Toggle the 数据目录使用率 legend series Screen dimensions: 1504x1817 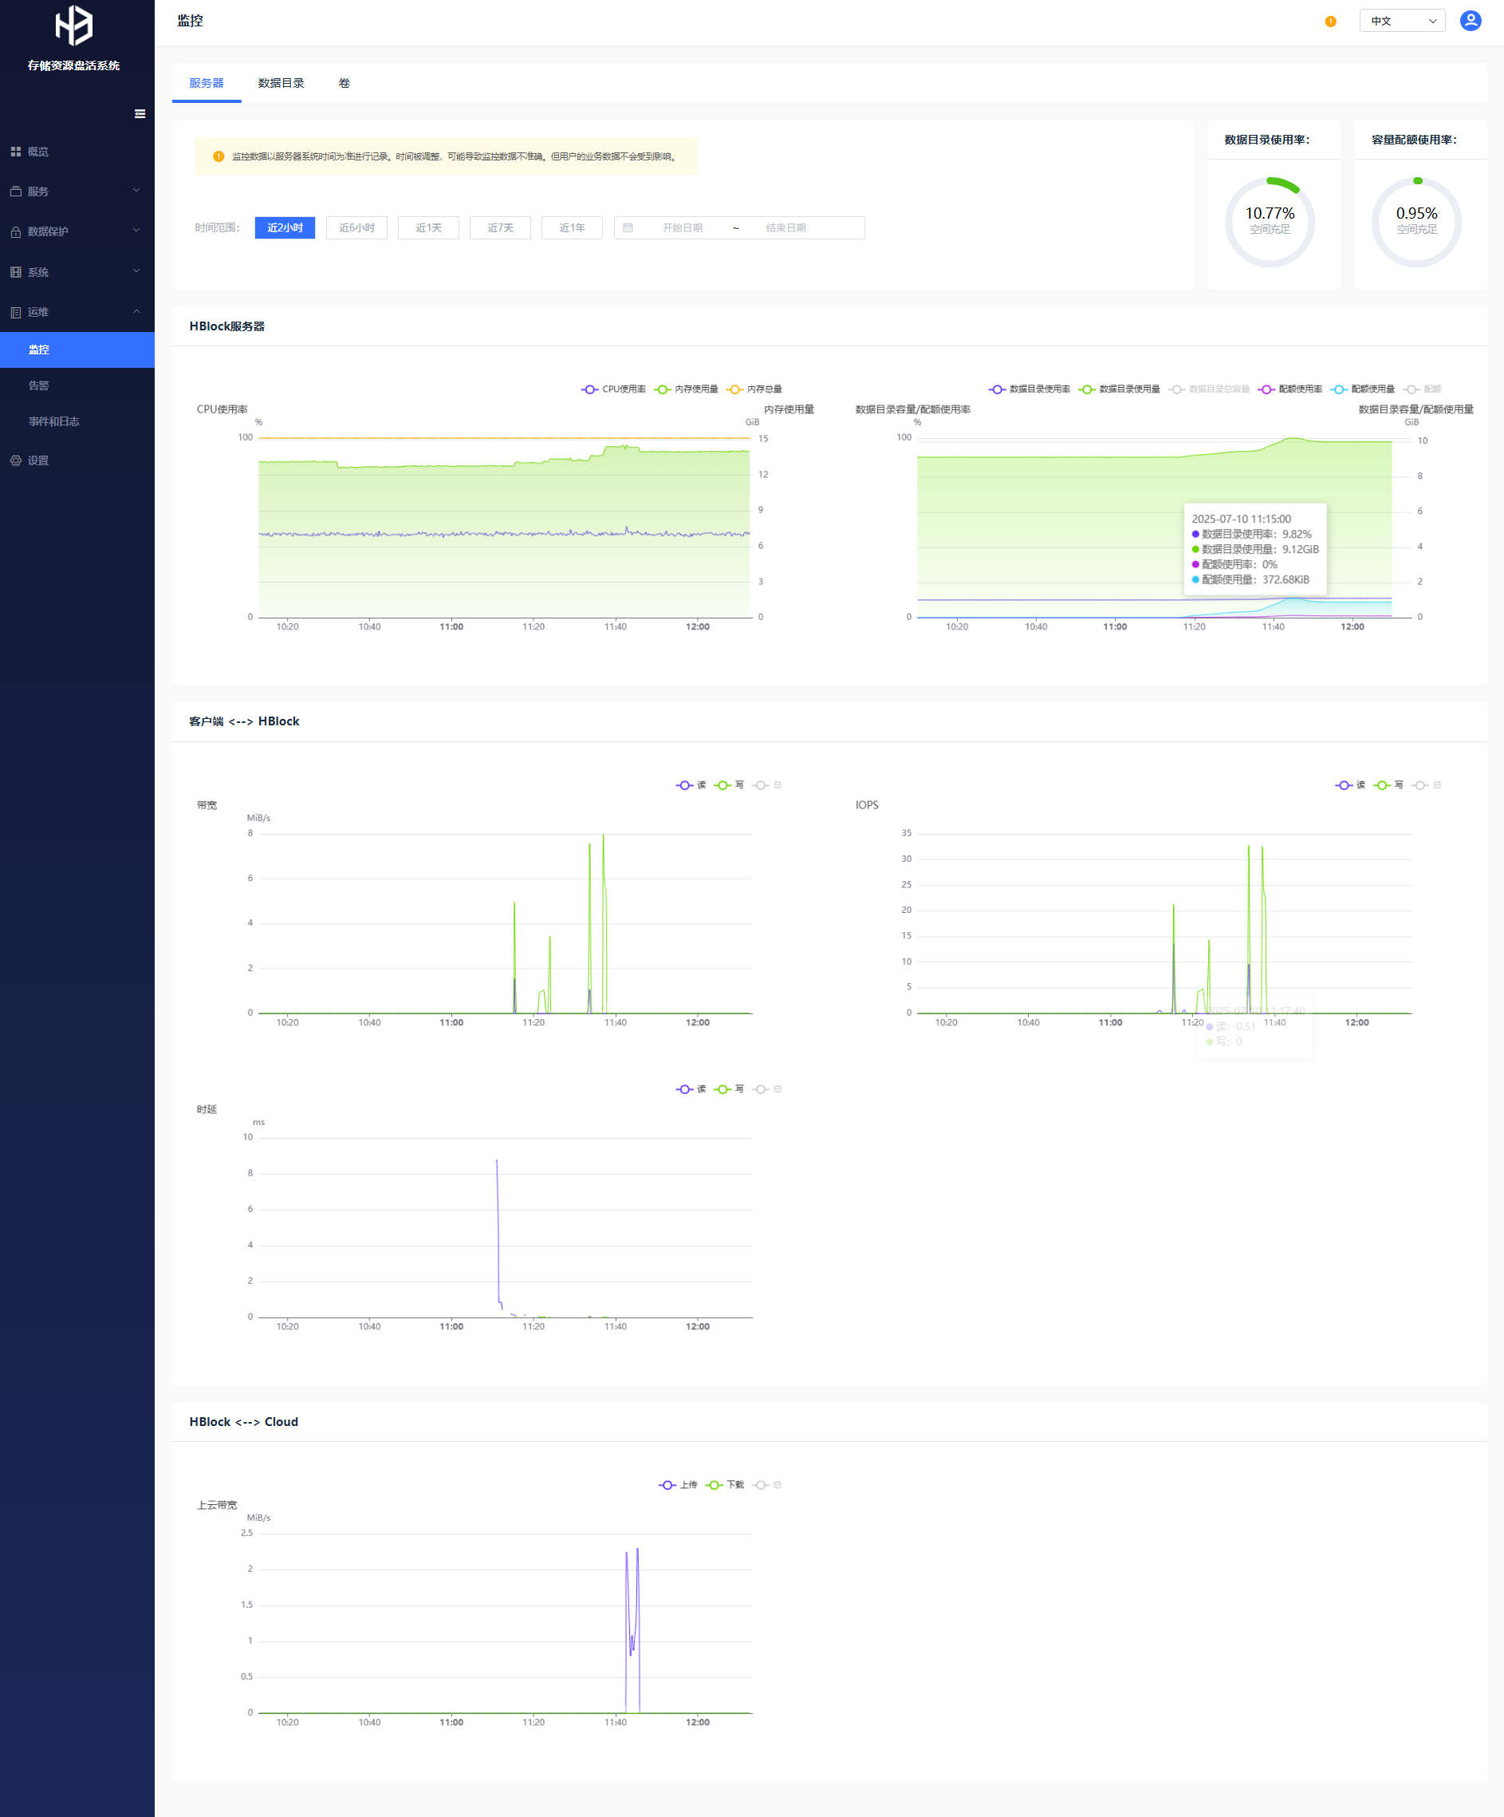click(1030, 389)
